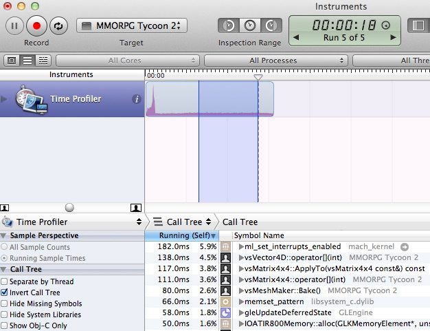Open the All Cores dropdown
This screenshot has width=430, height=331.
pyautogui.click(x=128, y=61)
